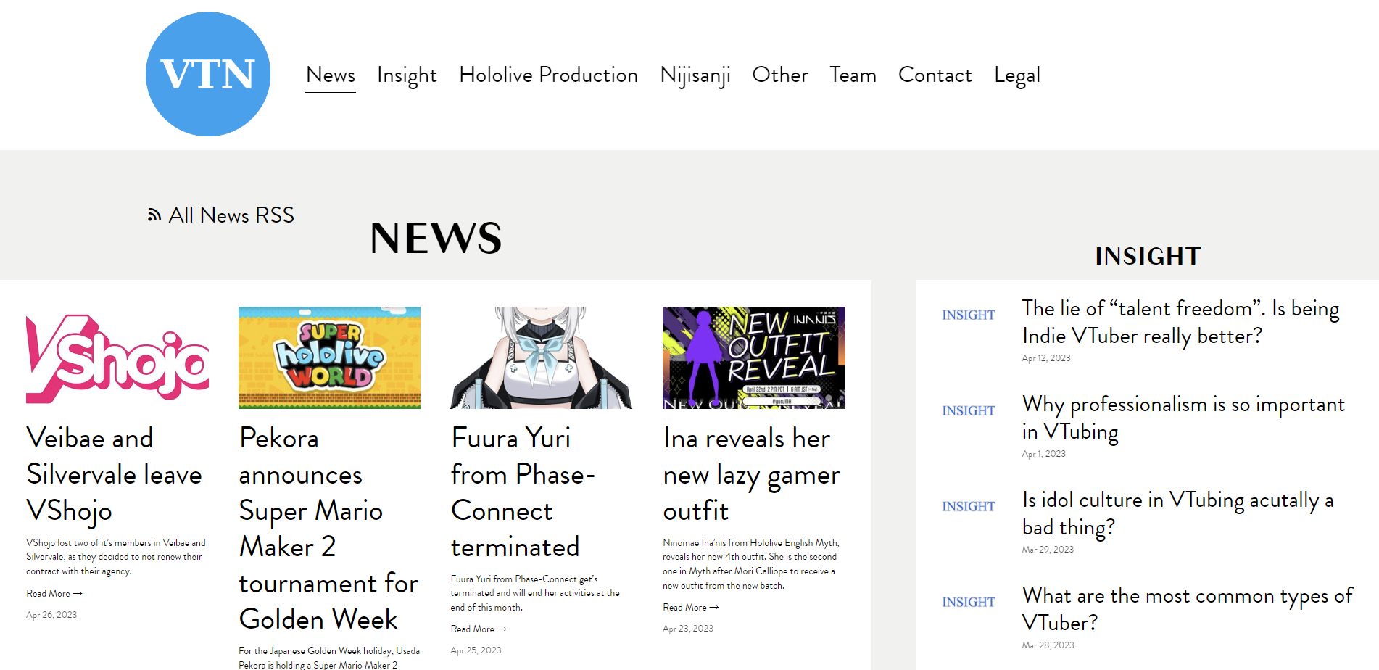Go to Hololive Production section
Image resolution: width=1379 pixels, height=670 pixels.
tap(548, 75)
